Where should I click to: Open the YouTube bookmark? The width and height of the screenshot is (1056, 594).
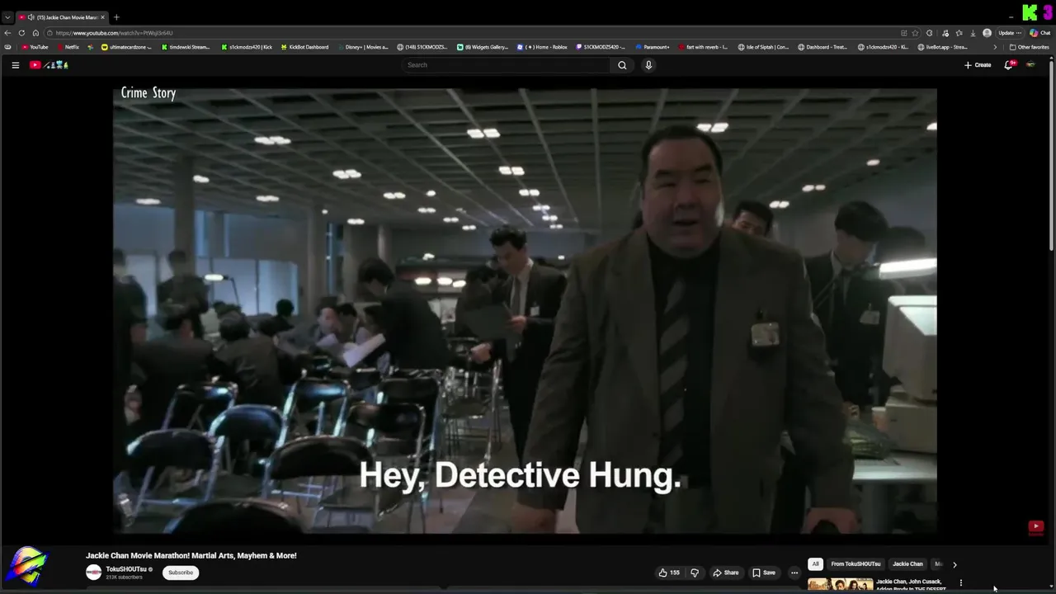pyautogui.click(x=35, y=47)
